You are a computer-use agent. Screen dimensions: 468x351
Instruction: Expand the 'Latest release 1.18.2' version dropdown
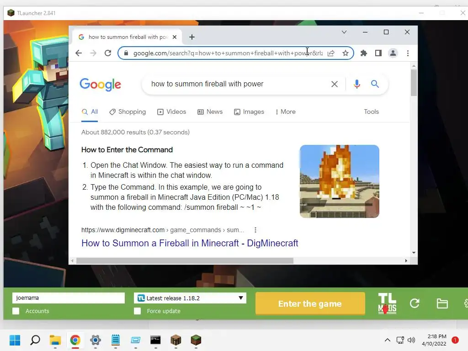tap(190, 298)
